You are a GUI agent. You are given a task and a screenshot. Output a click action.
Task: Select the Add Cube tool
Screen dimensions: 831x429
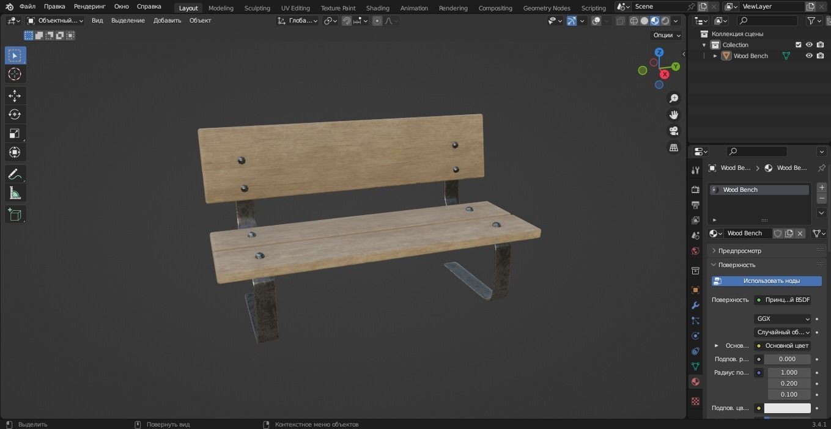pos(15,215)
